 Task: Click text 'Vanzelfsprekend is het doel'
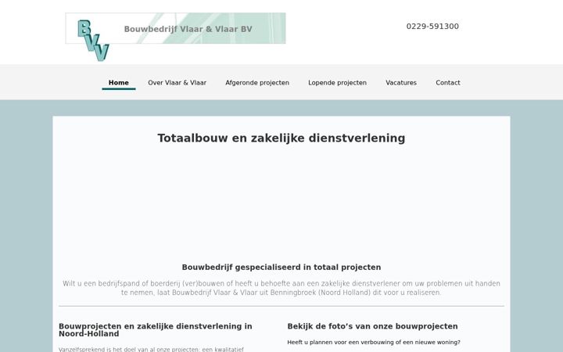click(151, 349)
